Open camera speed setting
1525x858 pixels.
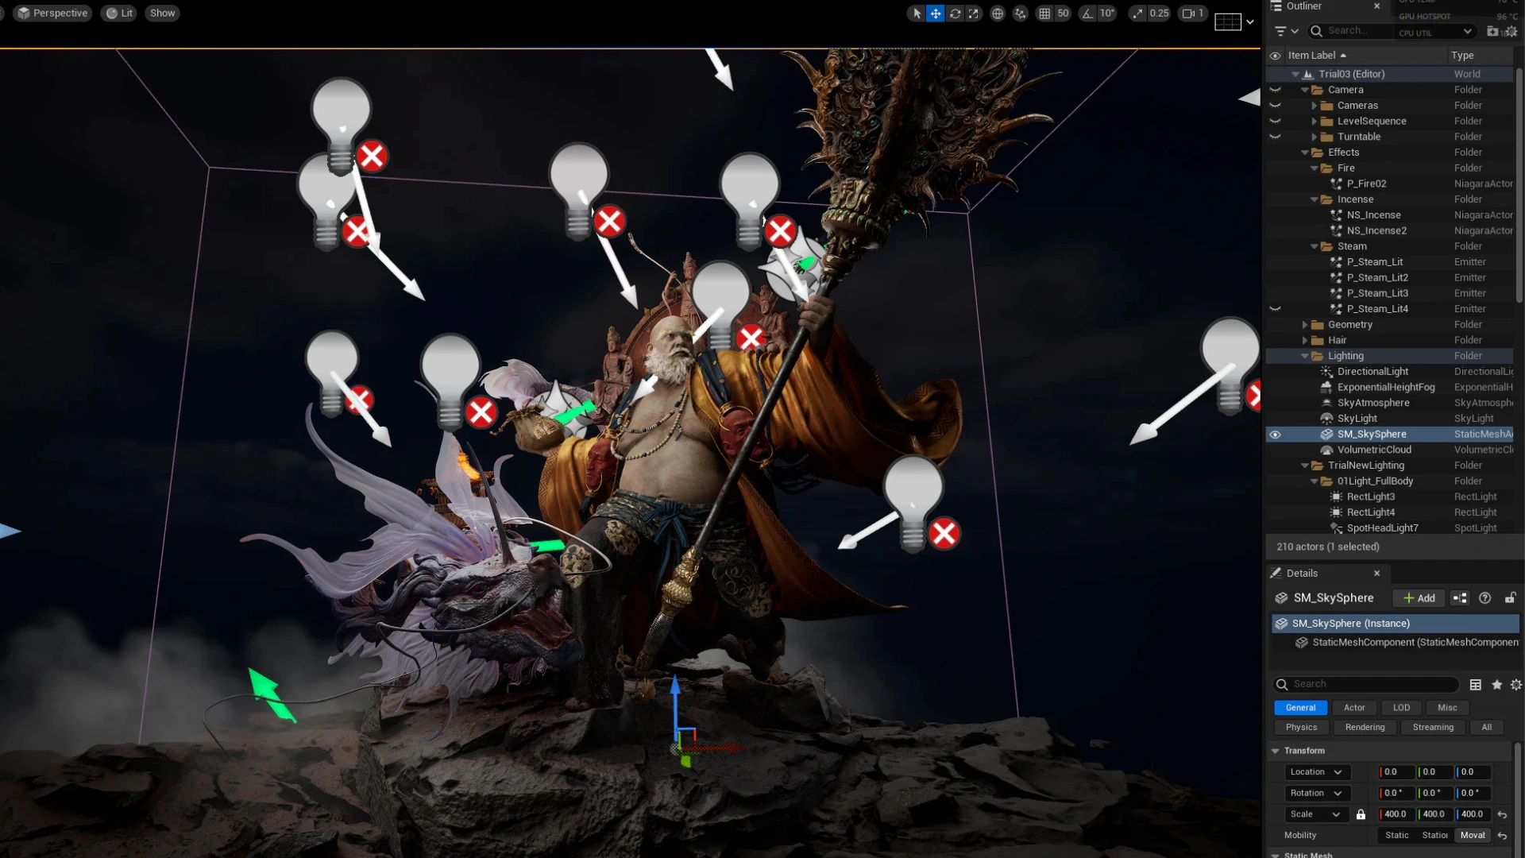1193,14
